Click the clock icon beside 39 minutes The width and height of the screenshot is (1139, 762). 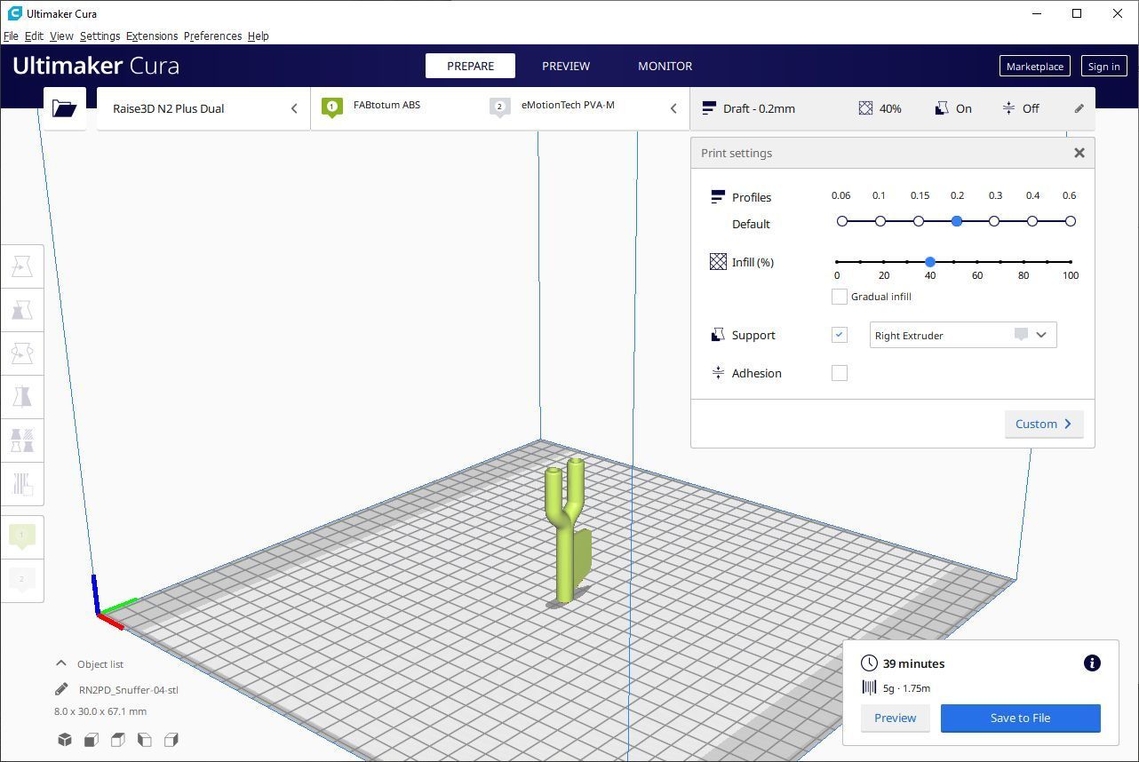point(869,663)
